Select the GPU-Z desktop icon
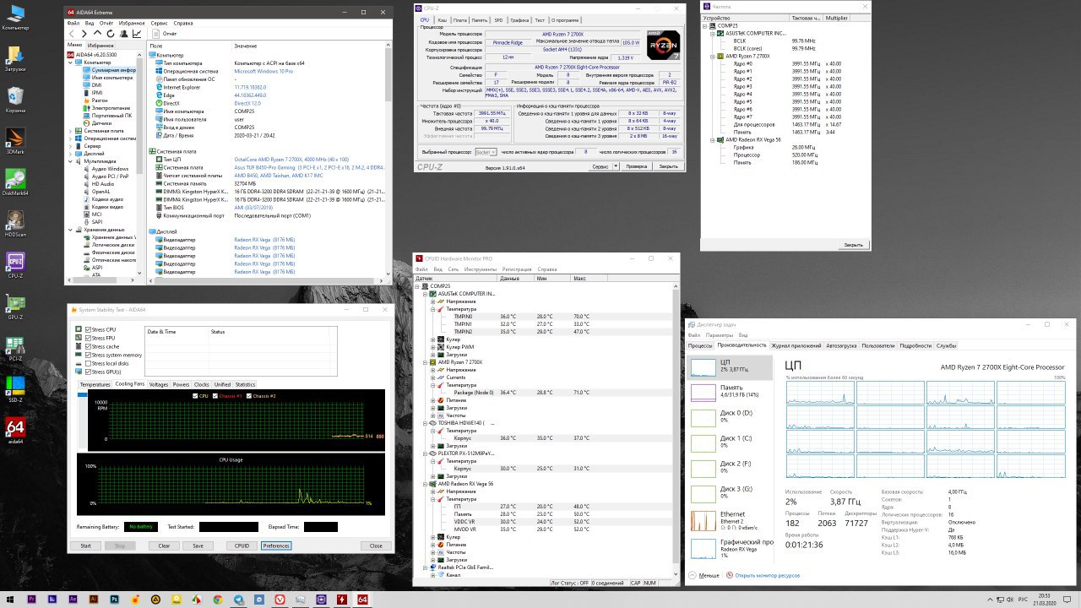Viewport: 1081px width, 608px height. click(x=15, y=306)
